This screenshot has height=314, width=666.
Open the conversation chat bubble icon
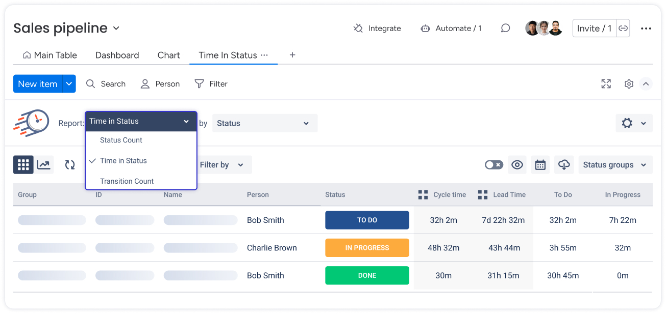505,28
